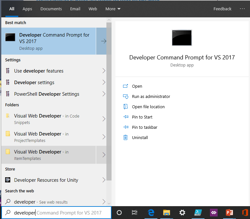Click the search box magnifier icon
The height and width of the screenshot is (219, 250).
pyautogui.click(x=8, y=213)
